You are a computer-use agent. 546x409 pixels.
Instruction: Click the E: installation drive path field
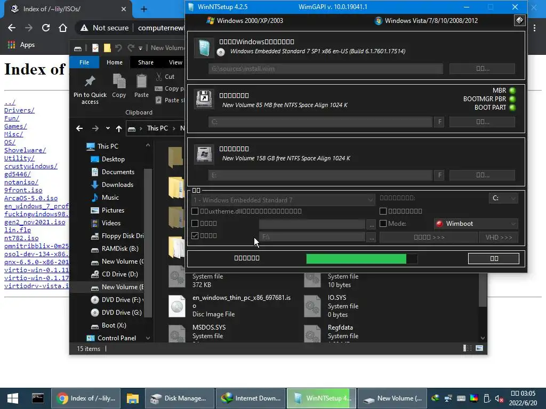tap(320, 175)
